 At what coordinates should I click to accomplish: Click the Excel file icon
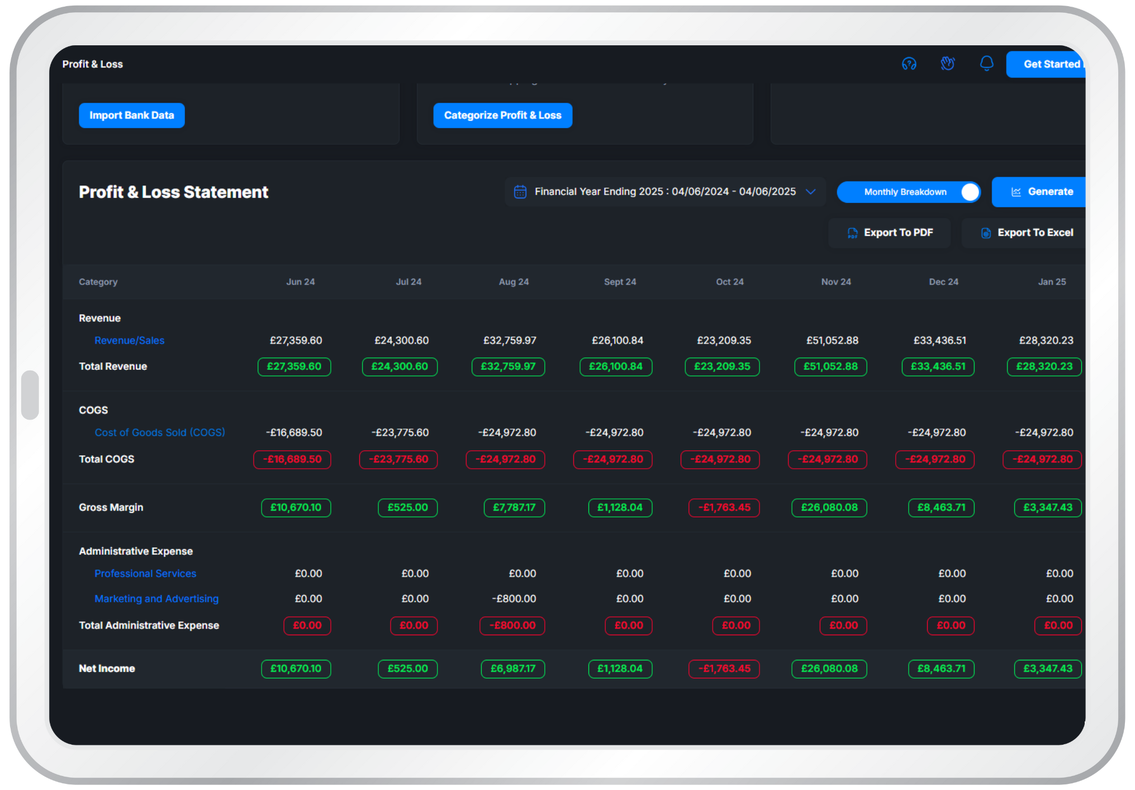coord(986,233)
